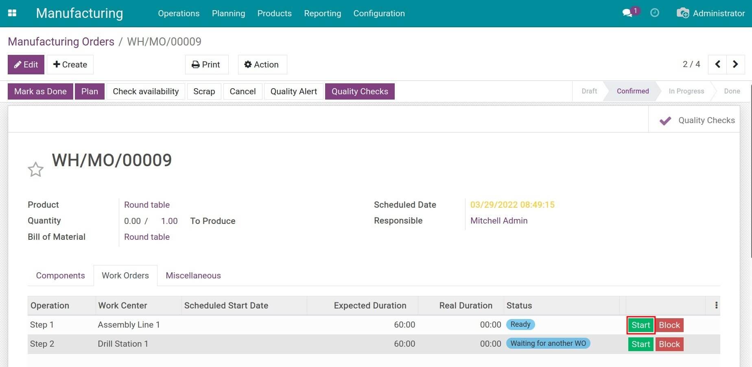Click the Edit pencil button
This screenshot has width=752, height=367.
click(x=26, y=65)
